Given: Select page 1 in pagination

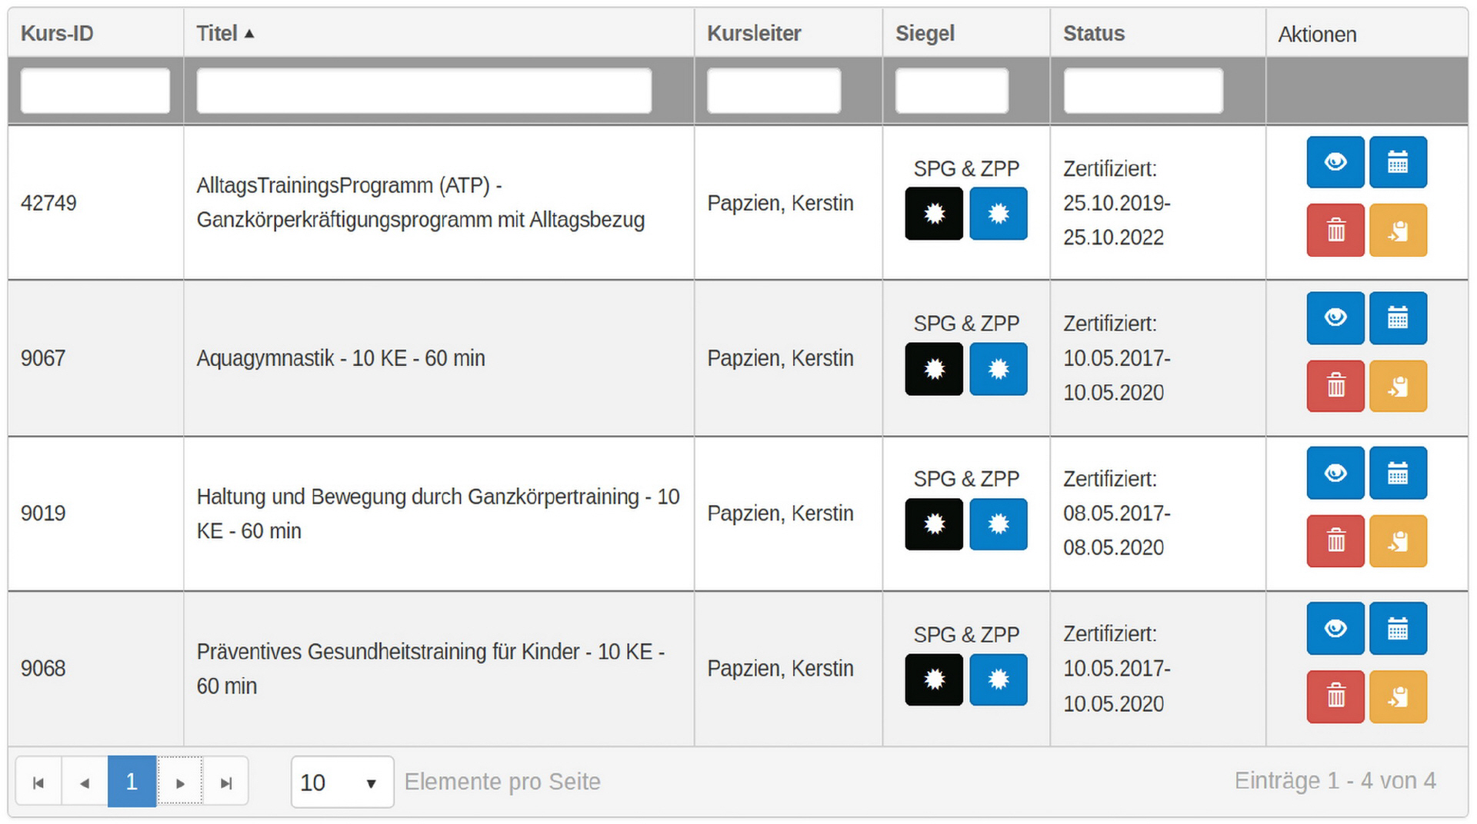Looking at the screenshot, I should (x=132, y=782).
